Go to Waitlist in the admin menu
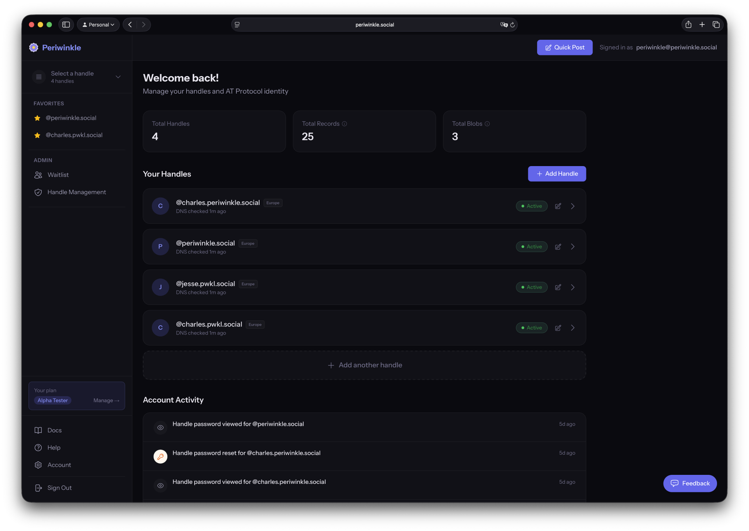The width and height of the screenshot is (749, 531). point(58,175)
